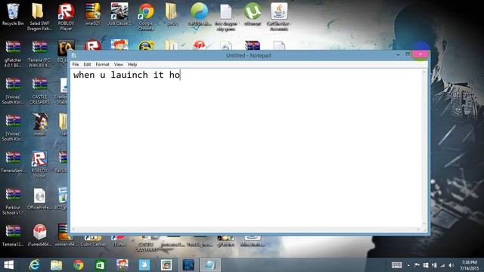Open the File menu in Notepad

pos(76,64)
